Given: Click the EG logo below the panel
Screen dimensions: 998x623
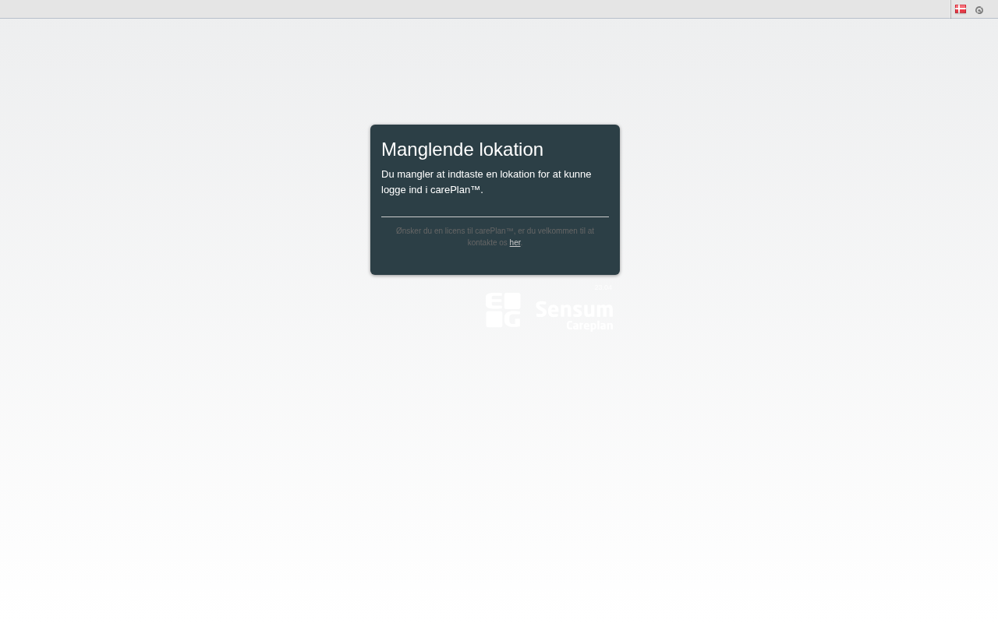Looking at the screenshot, I should tap(503, 310).
